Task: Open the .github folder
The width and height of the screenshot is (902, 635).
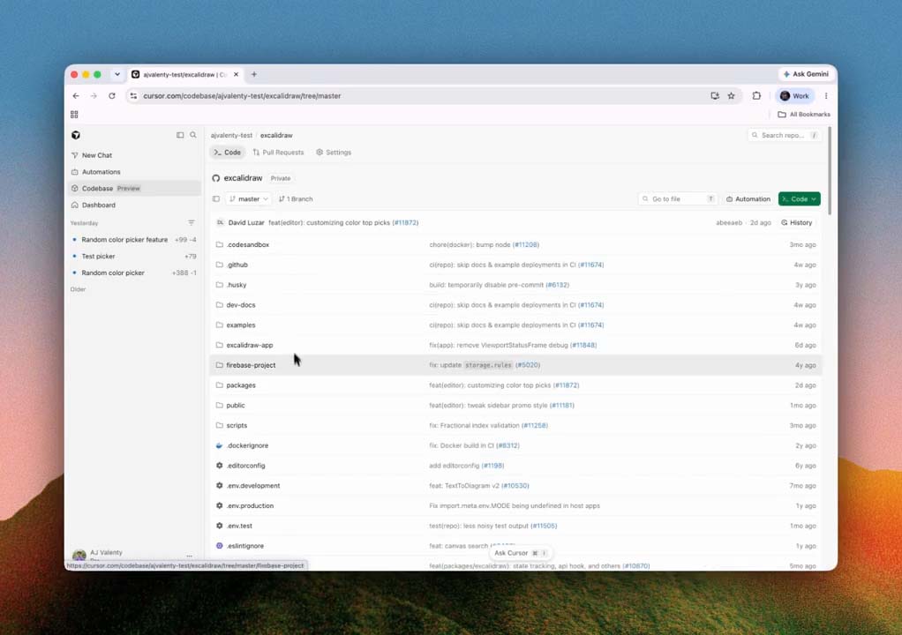Action: (x=237, y=265)
